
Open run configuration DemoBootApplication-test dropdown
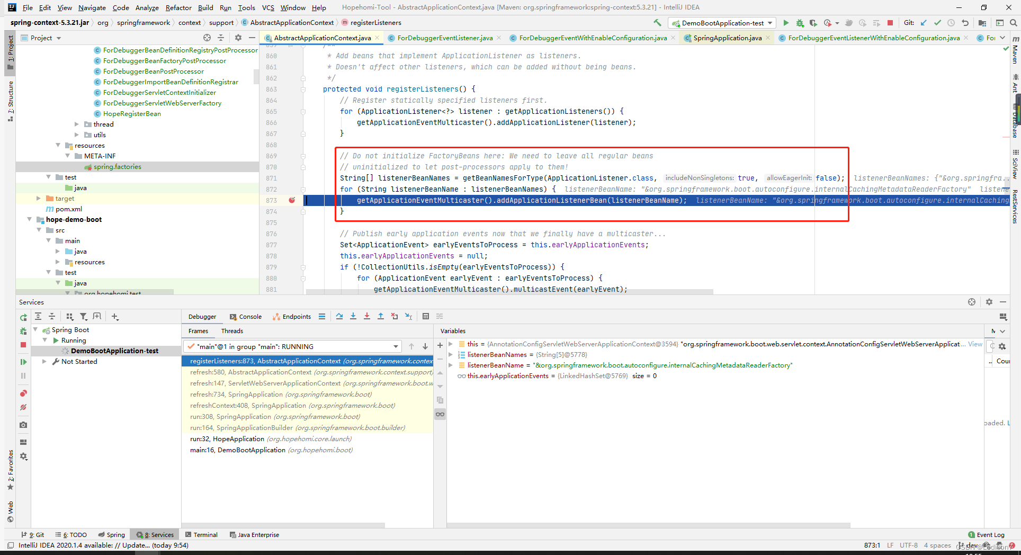click(723, 23)
